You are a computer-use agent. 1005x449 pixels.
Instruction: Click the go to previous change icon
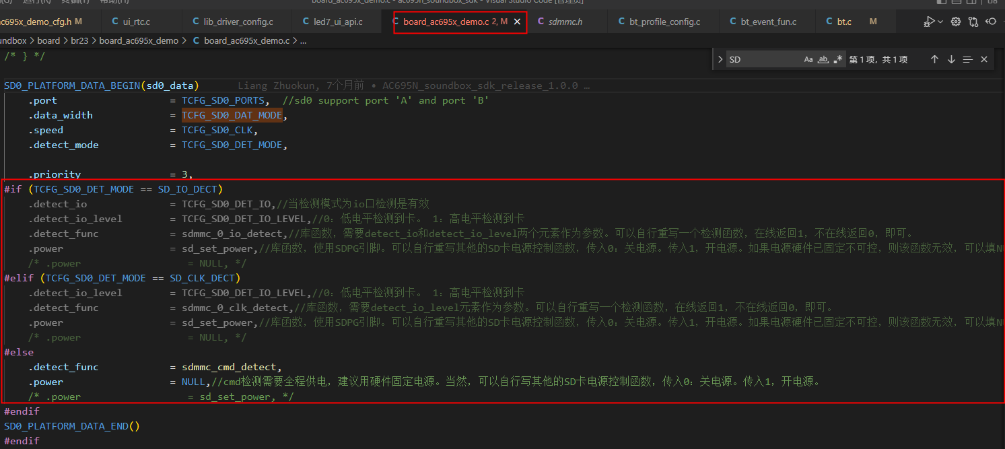pyautogui.click(x=990, y=22)
